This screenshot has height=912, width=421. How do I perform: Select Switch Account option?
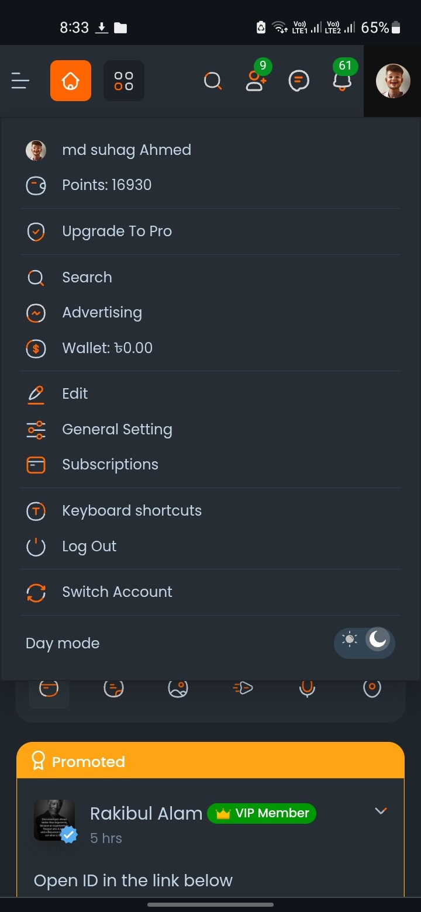click(x=117, y=592)
